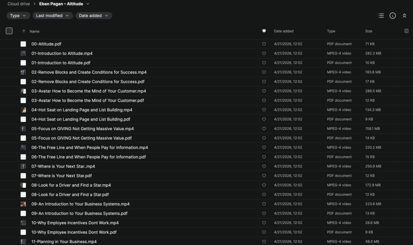
Task: Click PDF icon of 04-Hot Seat pdf
Action: [23, 119]
